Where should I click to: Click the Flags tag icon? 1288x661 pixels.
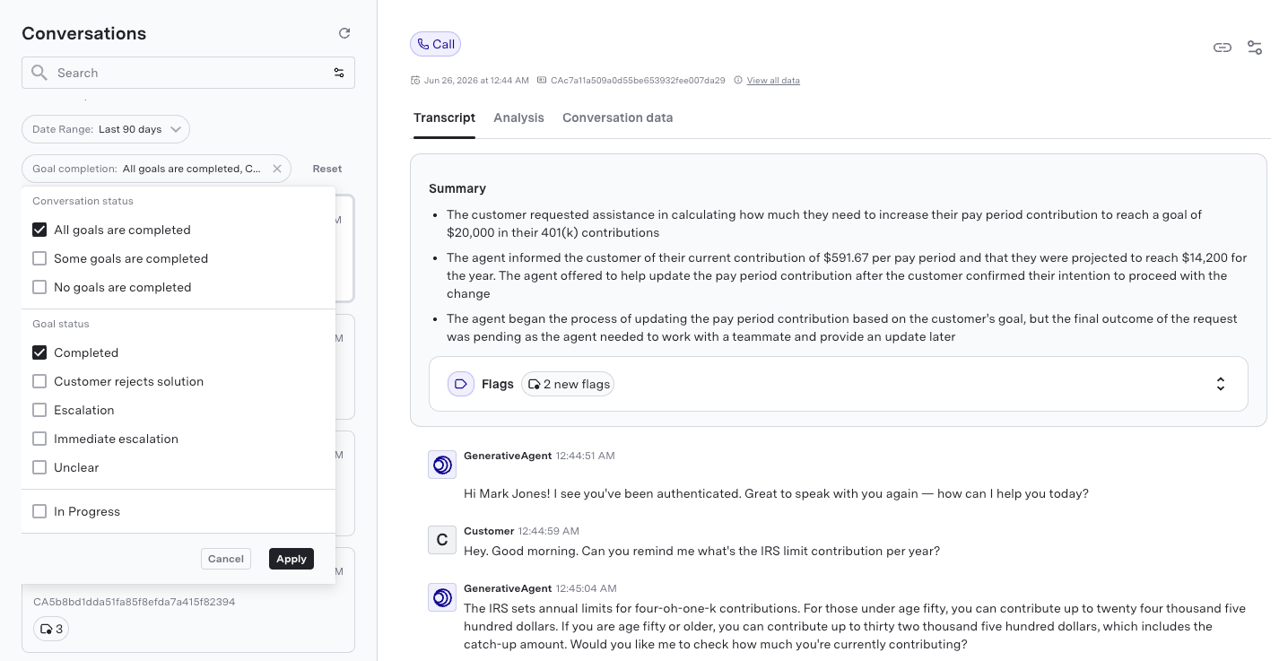(461, 384)
